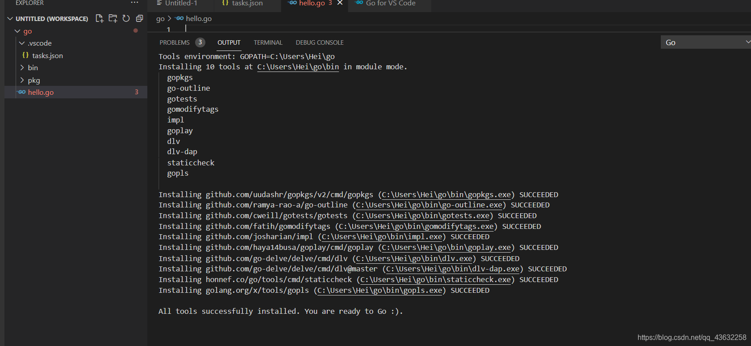
Task: Click line 1 in the hello.go editor
Action: [446, 29]
